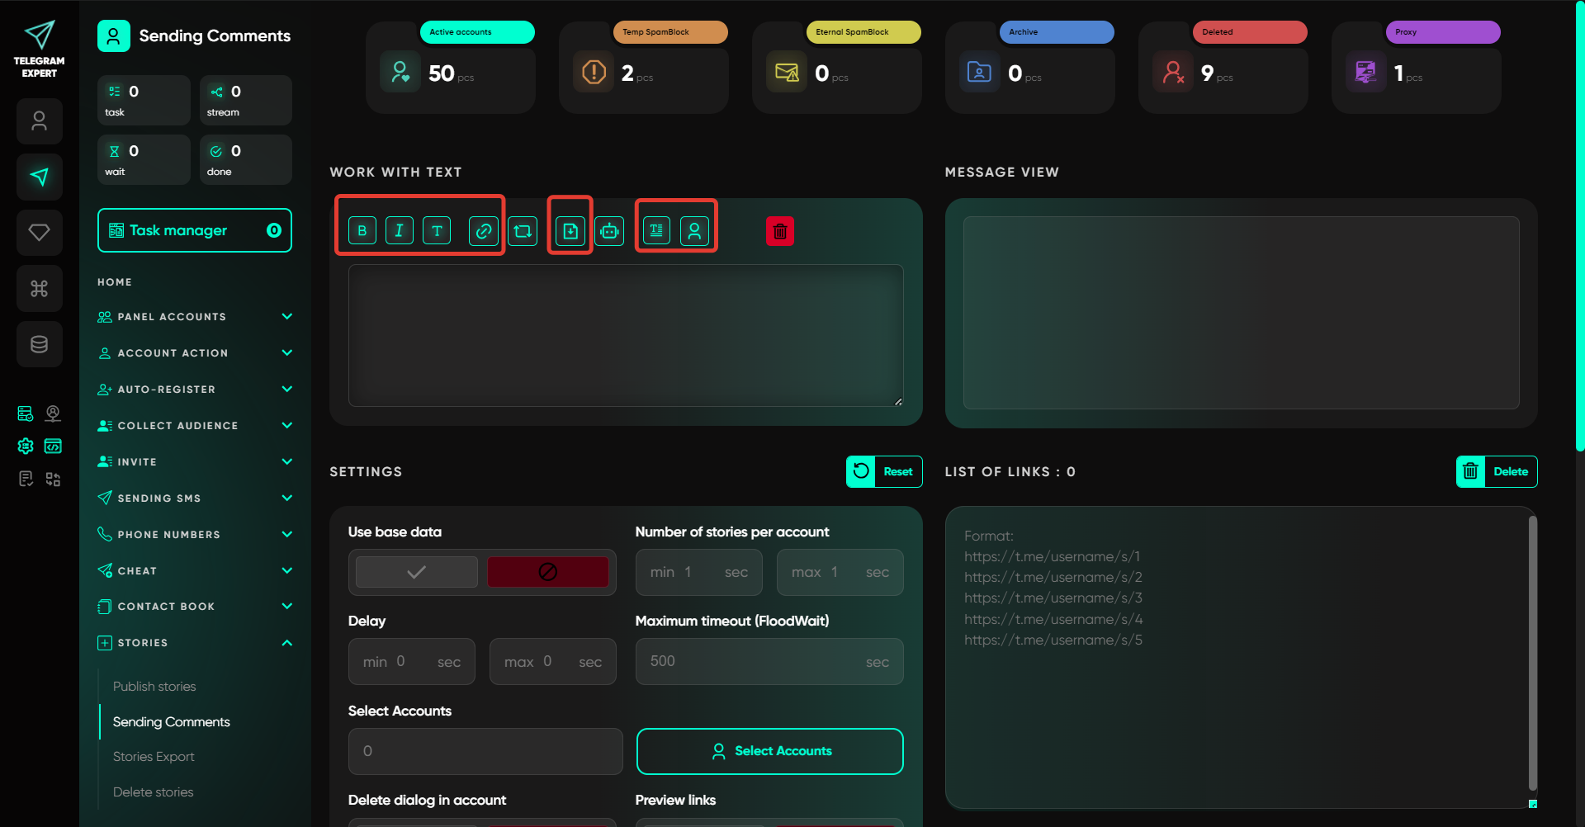Image resolution: width=1585 pixels, height=827 pixels.
Task: Click the links list vertical scrollbar
Action: point(1532,652)
